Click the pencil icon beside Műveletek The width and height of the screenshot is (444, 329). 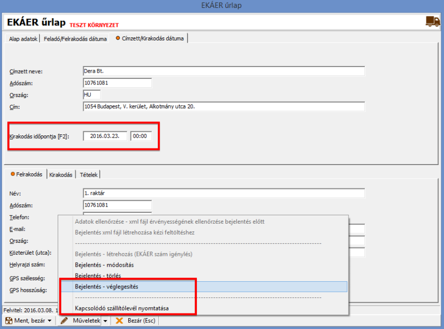[x=65, y=321]
